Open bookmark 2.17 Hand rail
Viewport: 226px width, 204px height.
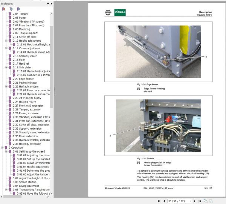pyautogui.click(x=21, y=63)
